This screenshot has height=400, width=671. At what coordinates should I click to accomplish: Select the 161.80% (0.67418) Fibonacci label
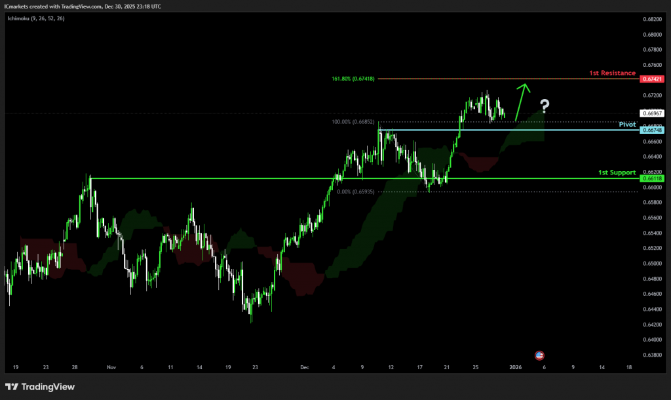tap(353, 79)
